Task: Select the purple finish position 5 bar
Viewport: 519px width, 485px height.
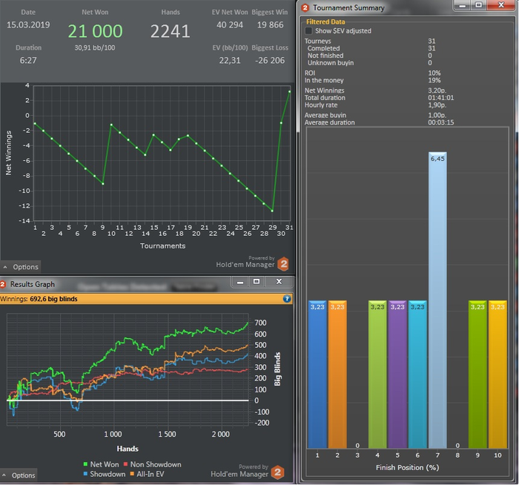Action: (x=397, y=374)
